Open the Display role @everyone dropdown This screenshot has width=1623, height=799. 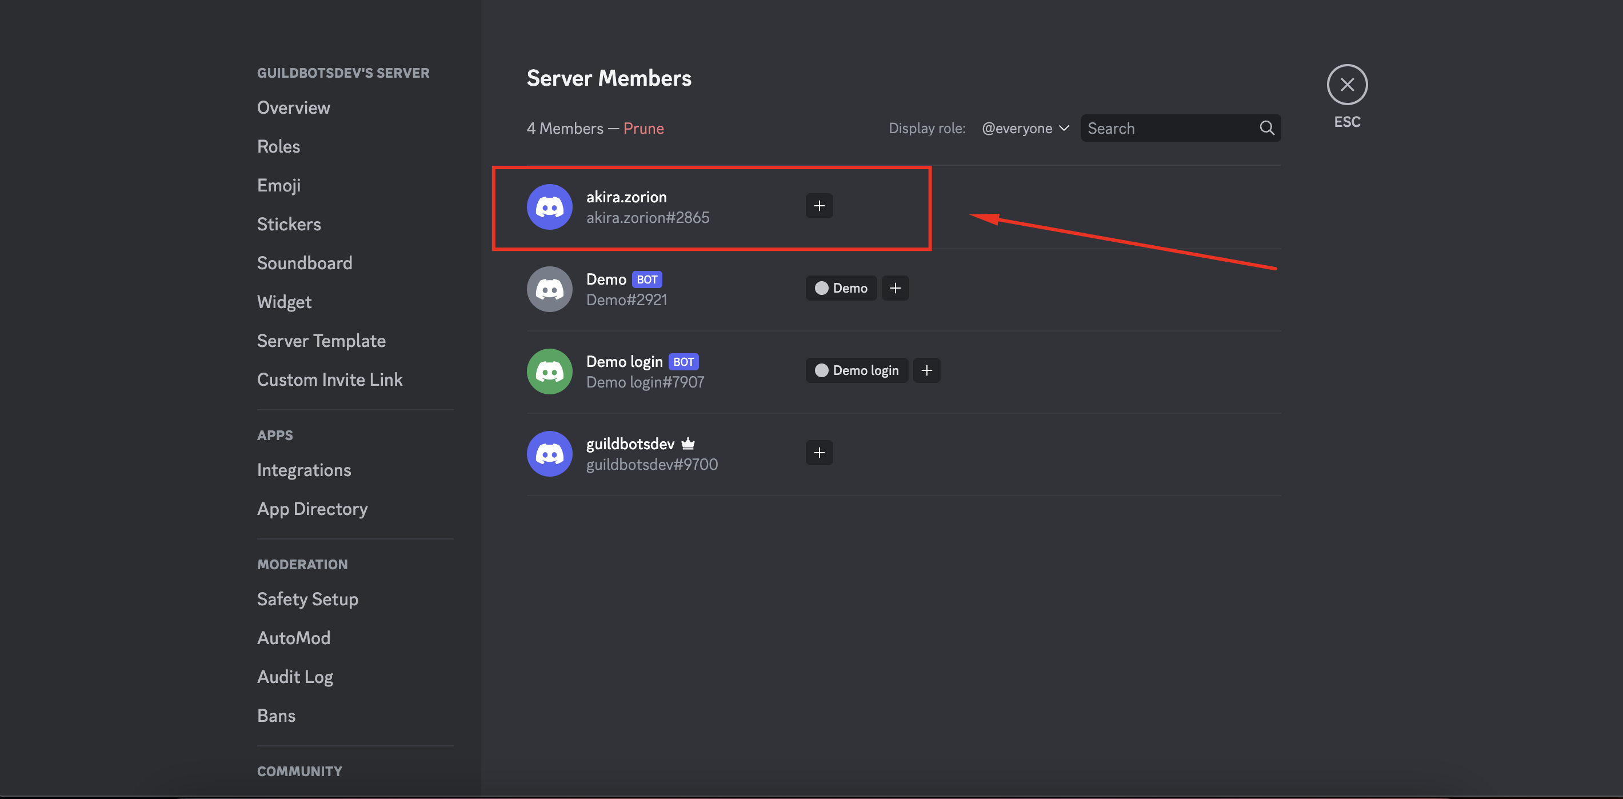tap(1025, 128)
